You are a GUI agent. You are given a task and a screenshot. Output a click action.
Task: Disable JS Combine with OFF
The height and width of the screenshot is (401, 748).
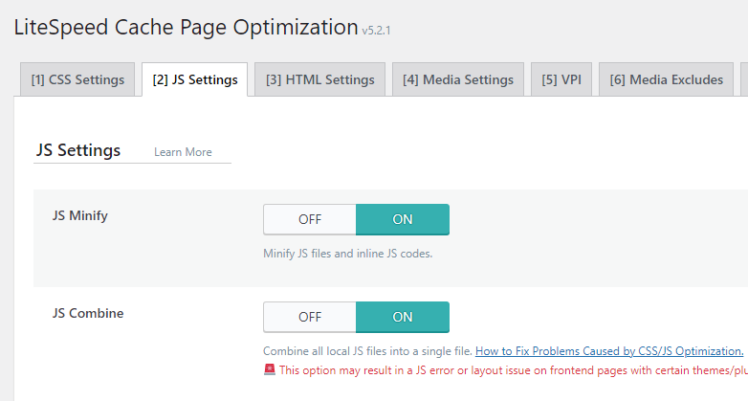tap(310, 317)
